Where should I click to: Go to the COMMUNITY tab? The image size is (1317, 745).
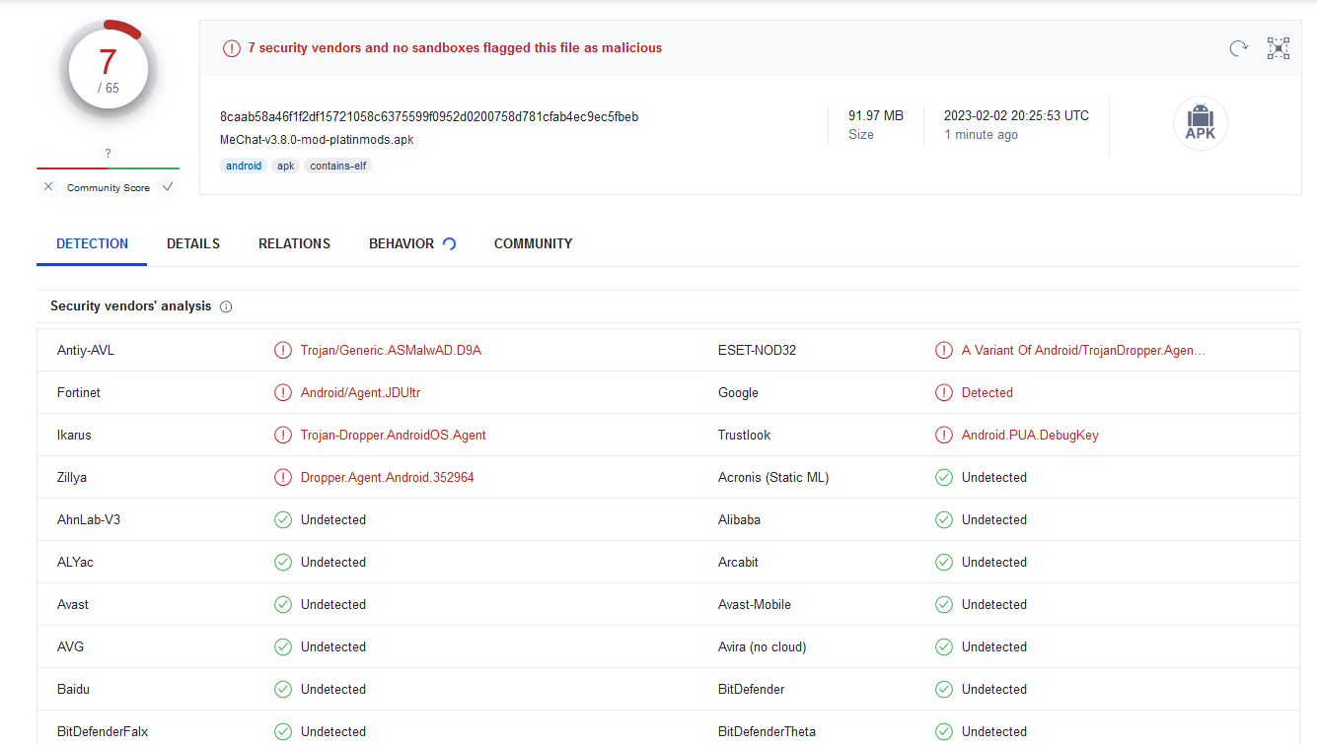[x=533, y=243]
